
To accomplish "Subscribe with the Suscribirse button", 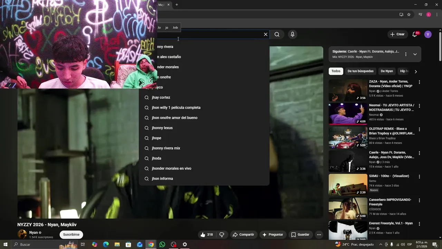I will tap(71, 234).
